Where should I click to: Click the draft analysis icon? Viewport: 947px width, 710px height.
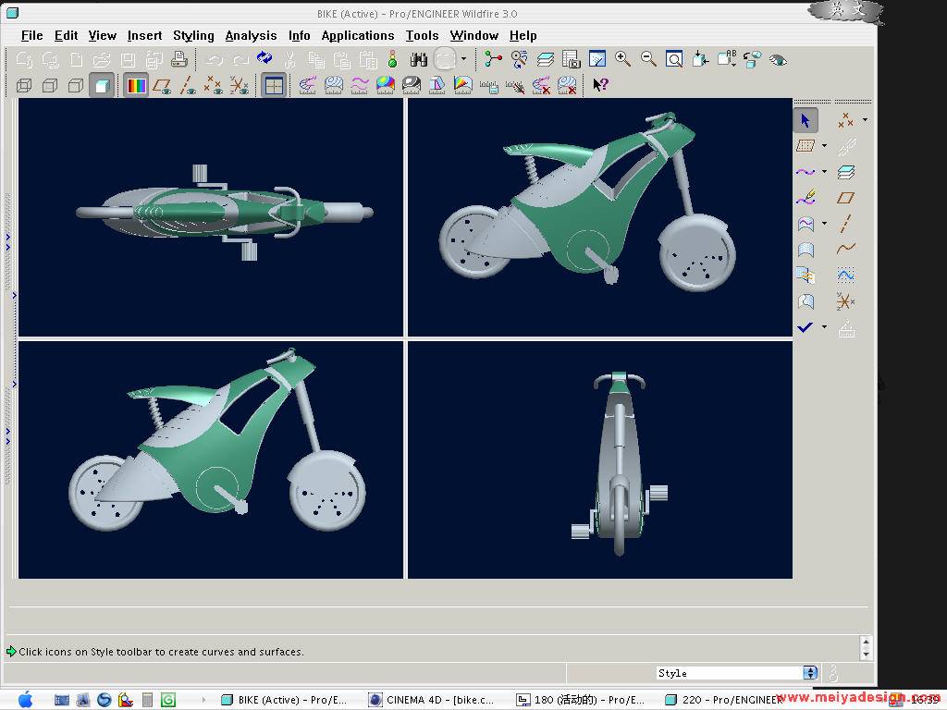tap(437, 85)
